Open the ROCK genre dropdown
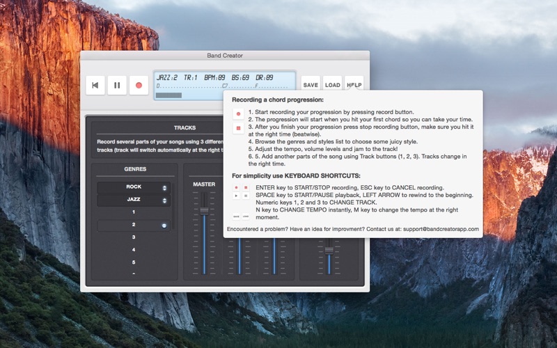The image size is (557, 348). pos(134,187)
